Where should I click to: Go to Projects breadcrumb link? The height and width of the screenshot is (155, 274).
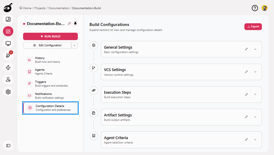[x=40, y=8]
